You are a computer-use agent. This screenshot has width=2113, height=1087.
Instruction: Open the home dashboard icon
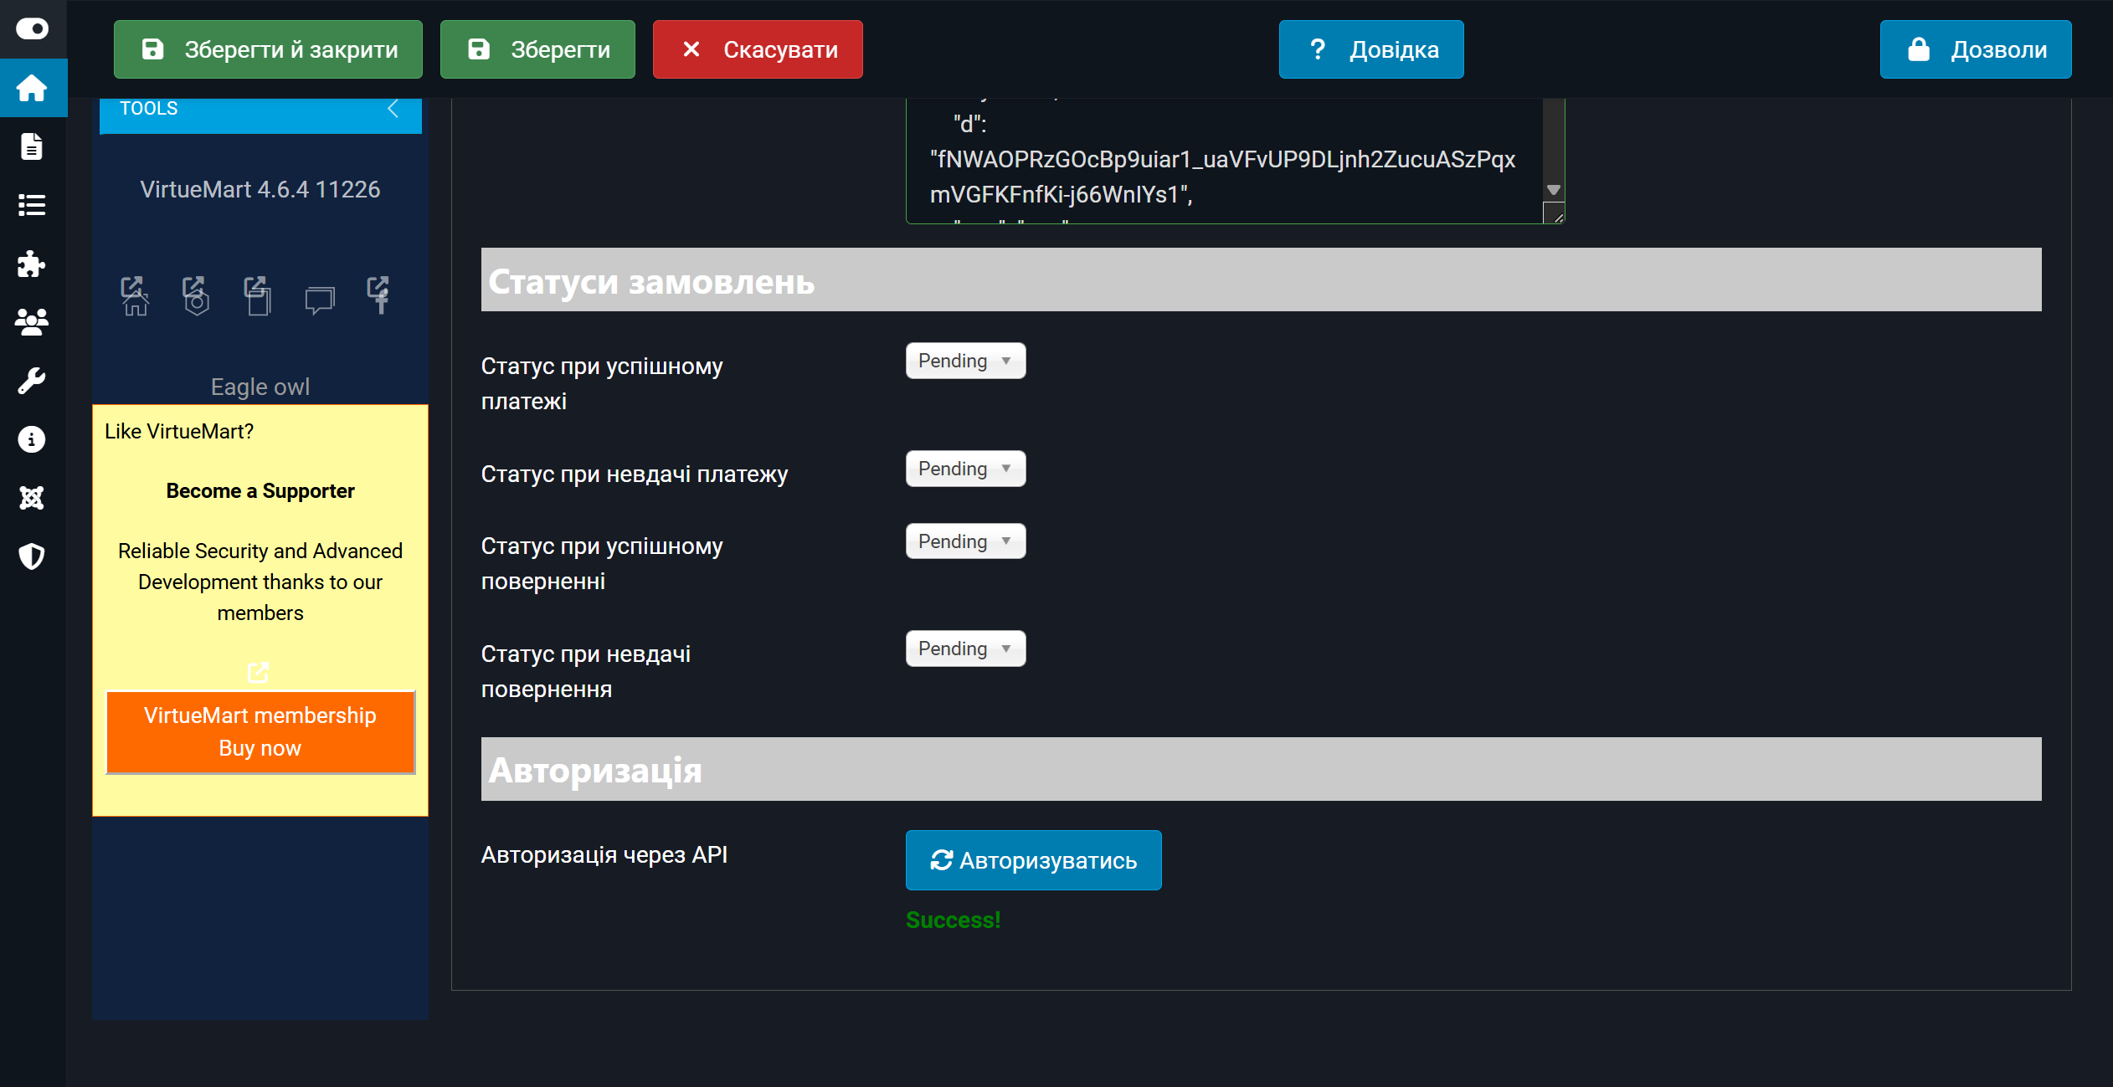coord(32,88)
